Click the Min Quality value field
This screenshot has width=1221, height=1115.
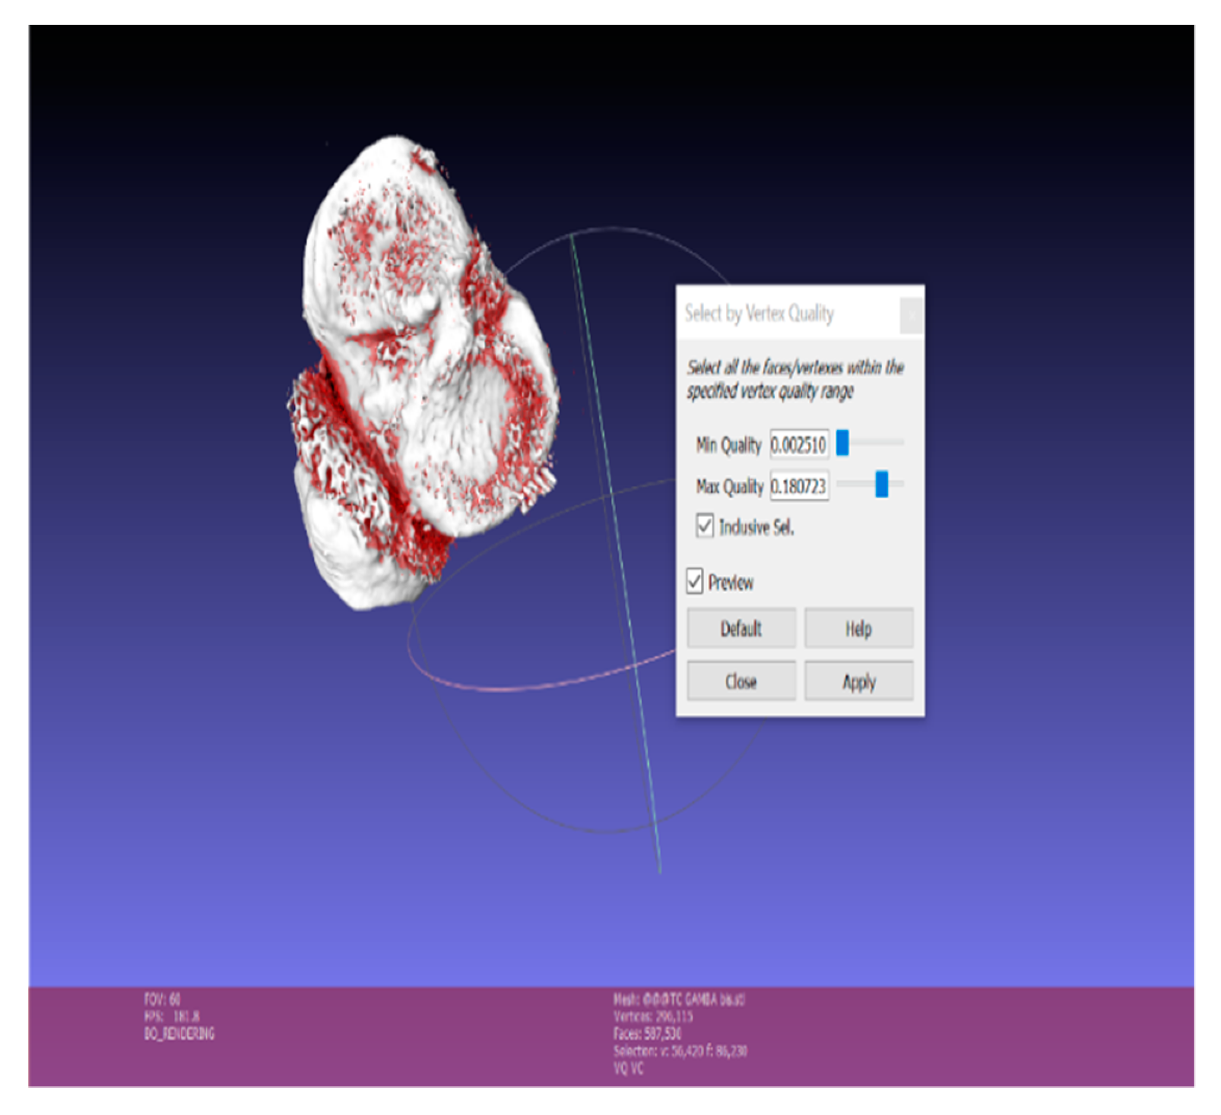pos(798,445)
